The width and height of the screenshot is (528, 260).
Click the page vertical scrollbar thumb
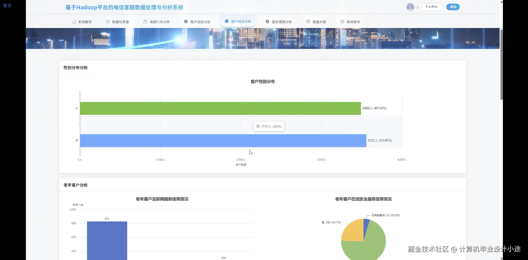click(x=502, y=64)
